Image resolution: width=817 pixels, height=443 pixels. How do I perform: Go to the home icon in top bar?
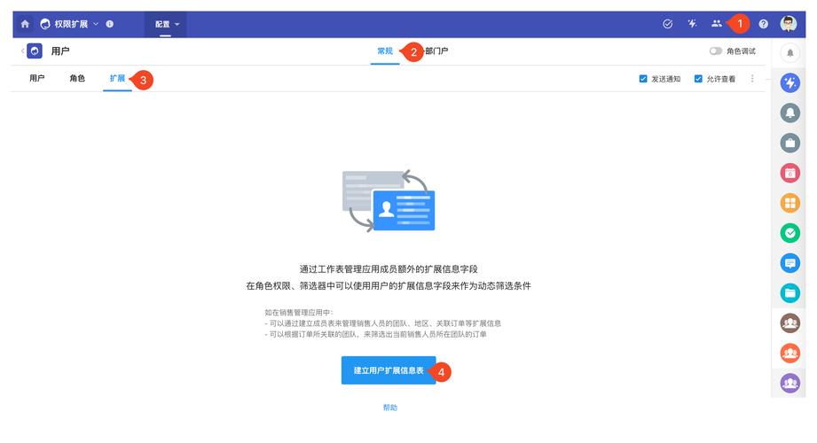25,24
